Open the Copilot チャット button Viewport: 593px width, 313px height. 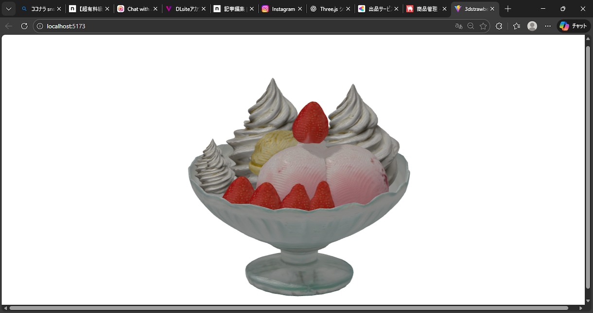tap(574, 26)
